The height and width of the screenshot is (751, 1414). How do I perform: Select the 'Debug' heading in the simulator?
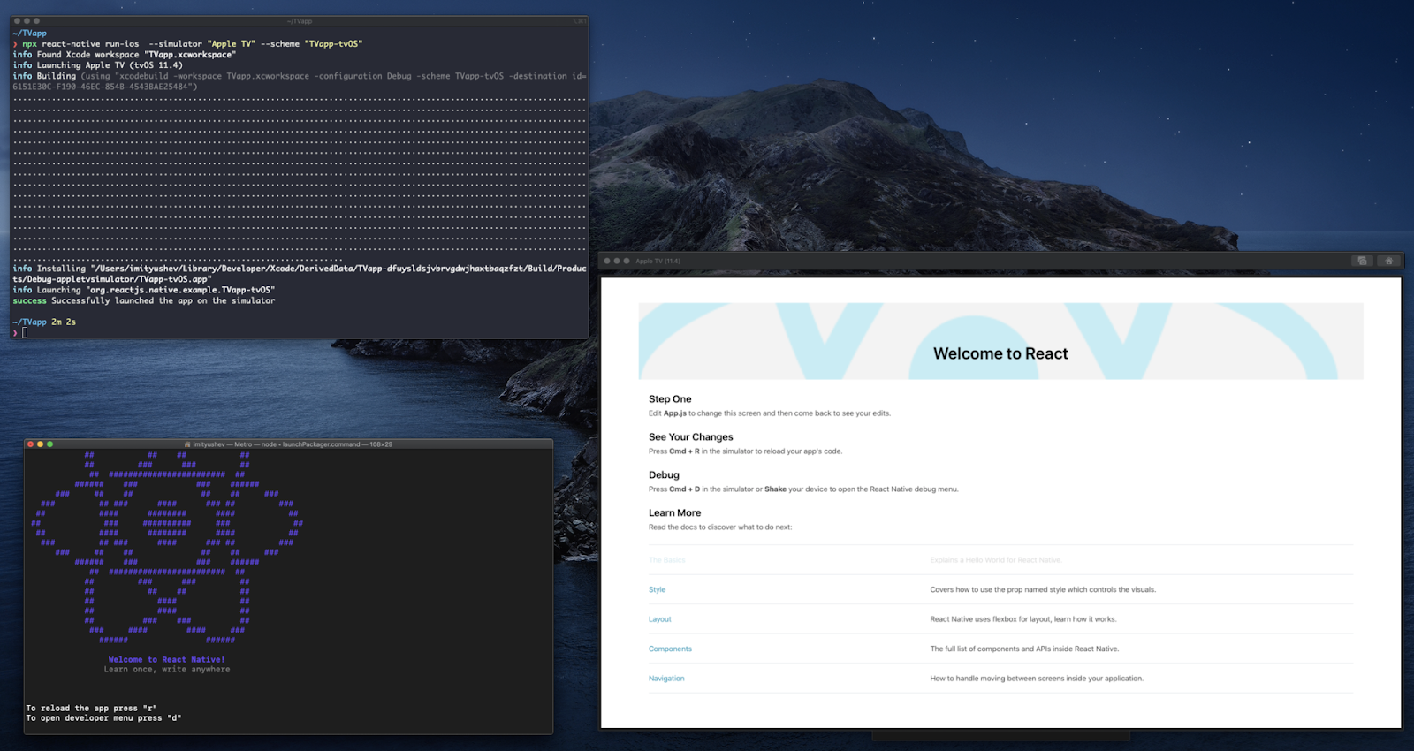(664, 475)
